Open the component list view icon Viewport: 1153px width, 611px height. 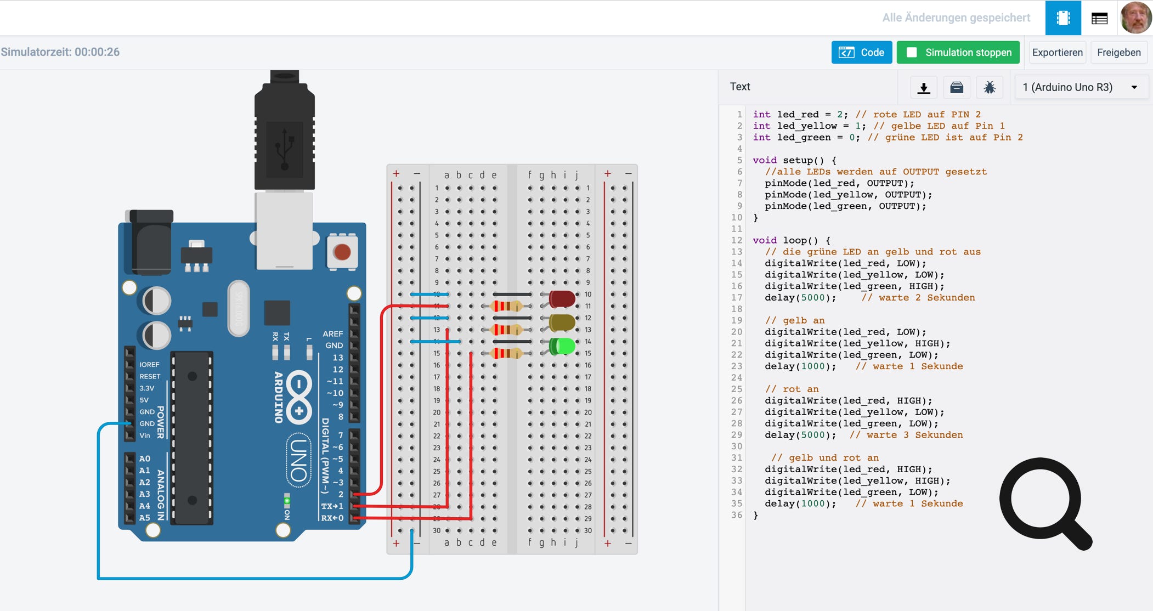(1099, 18)
